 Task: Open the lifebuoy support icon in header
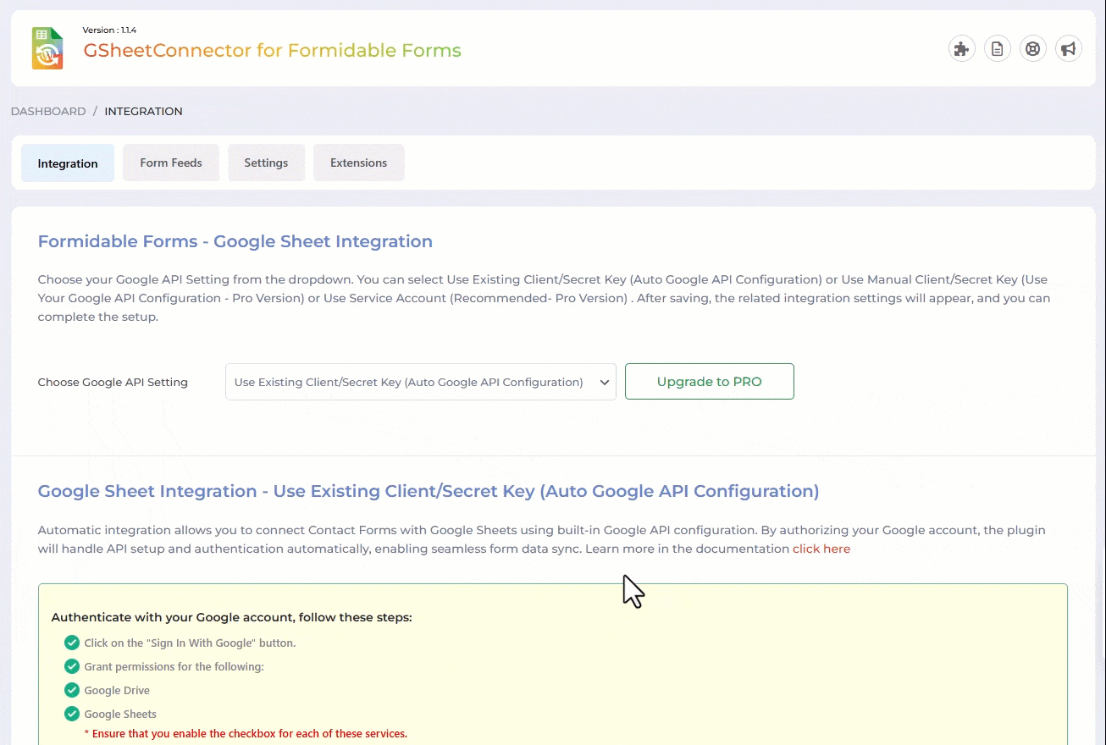click(1033, 49)
